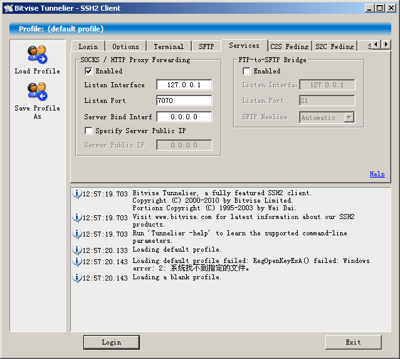This screenshot has width=400, height=359.
Task: Click info icon beside 'Loading a blank profile.' entry
Action: (76, 278)
